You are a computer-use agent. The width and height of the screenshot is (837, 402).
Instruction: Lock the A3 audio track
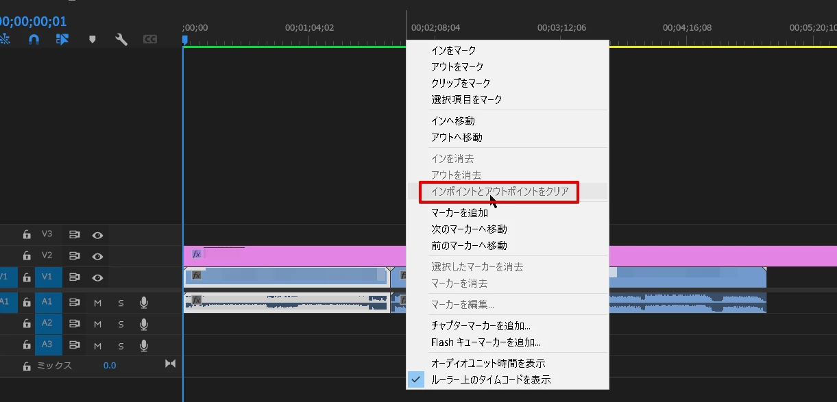[x=27, y=345]
